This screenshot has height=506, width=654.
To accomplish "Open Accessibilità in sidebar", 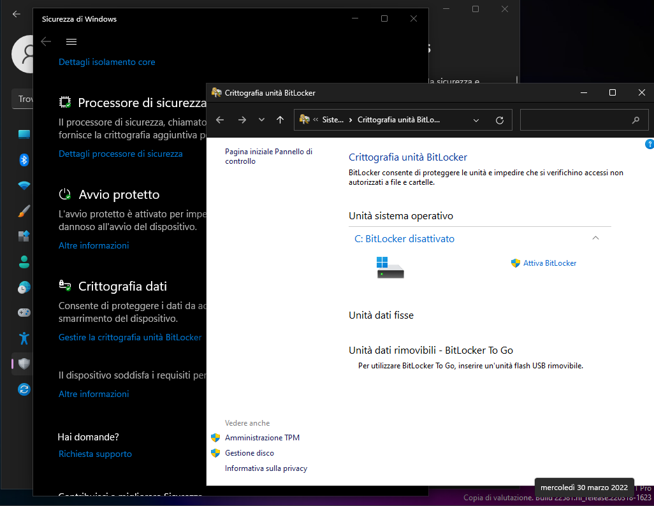I will tap(24, 338).
